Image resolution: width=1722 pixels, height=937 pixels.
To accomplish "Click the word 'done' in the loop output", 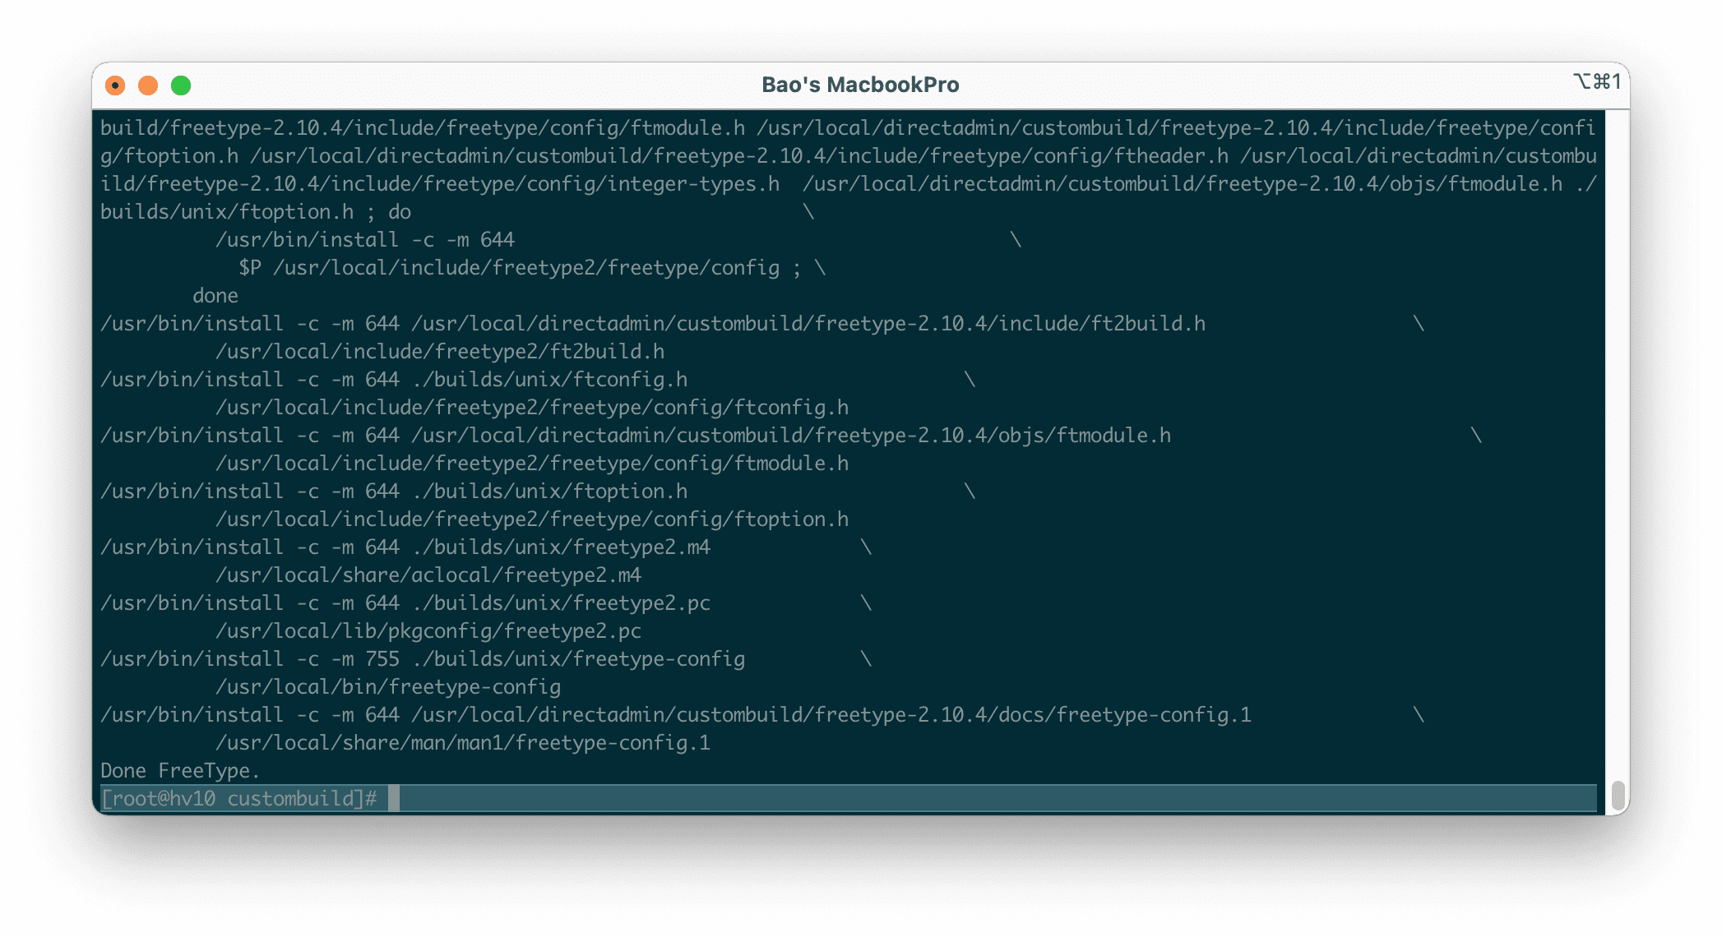I will pyautogui.click(x=215, y=295).
